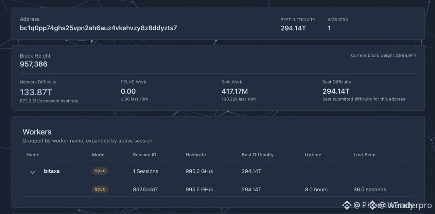Click Best Difficulty column header in table
Viewport: 435px width, 214px height.
click(x=258, y=155)
